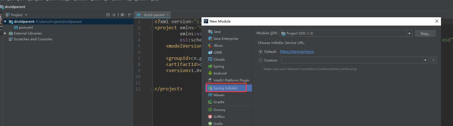Open https://start.spring.io link

coord(297,52)
